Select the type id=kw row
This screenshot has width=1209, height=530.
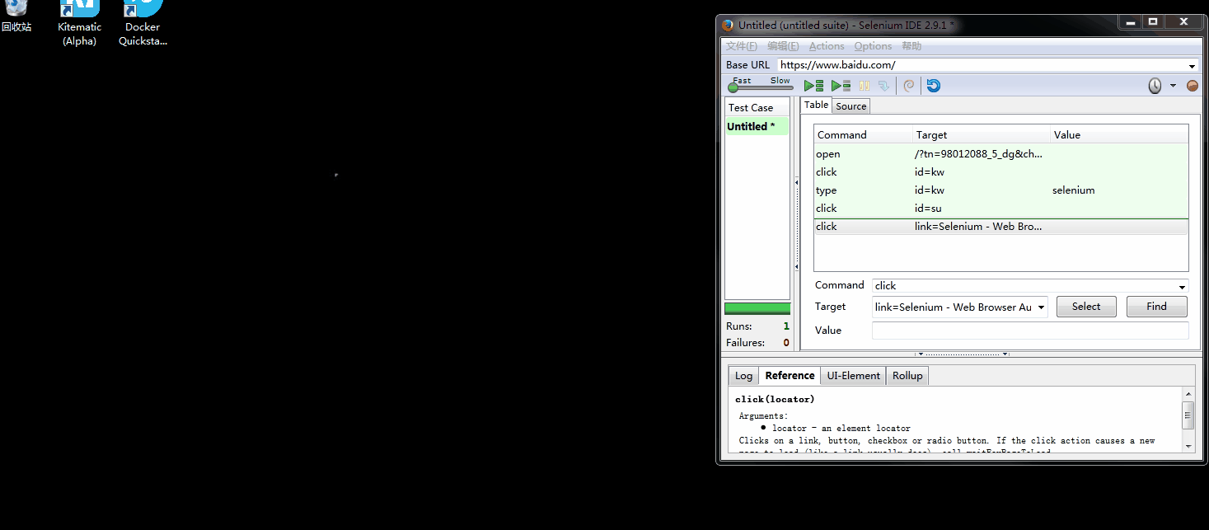pyautogui.click(x=1001, y=190)
